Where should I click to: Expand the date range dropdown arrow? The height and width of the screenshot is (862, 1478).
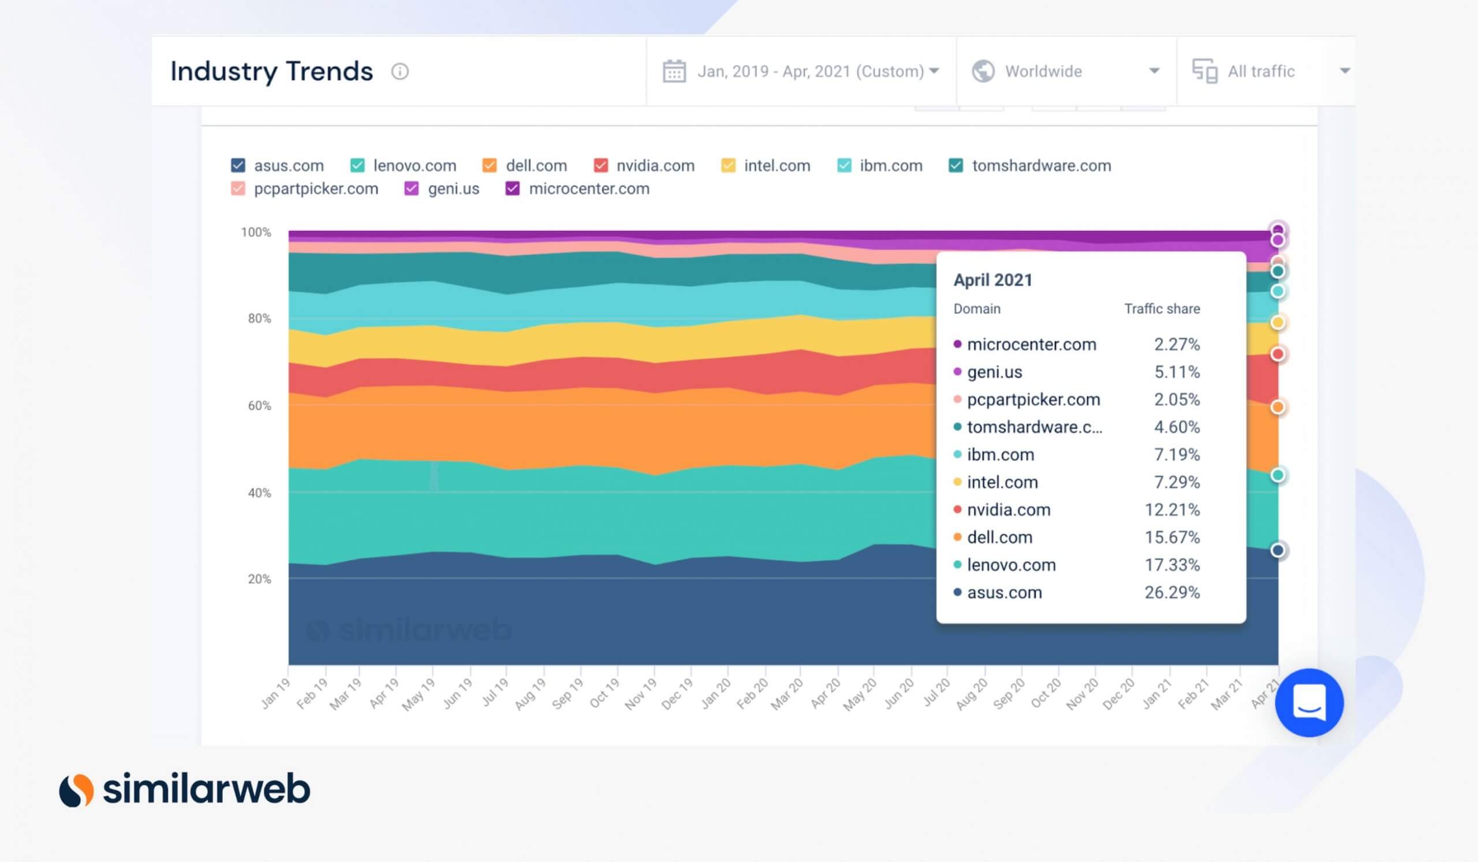(934, 71)
